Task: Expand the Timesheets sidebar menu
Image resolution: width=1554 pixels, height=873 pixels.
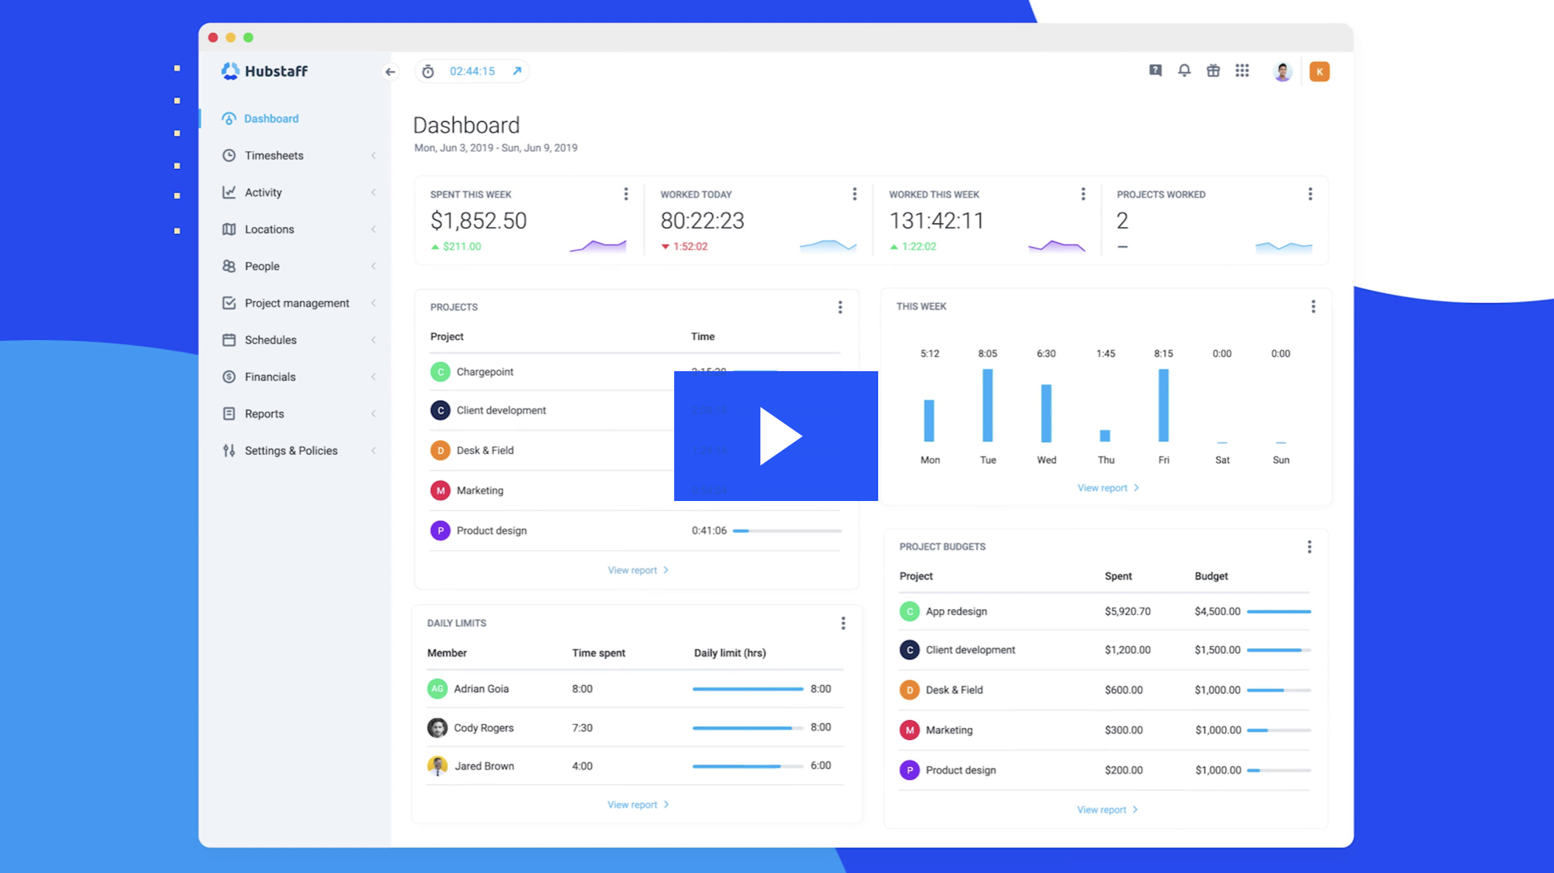Action: 274,155
